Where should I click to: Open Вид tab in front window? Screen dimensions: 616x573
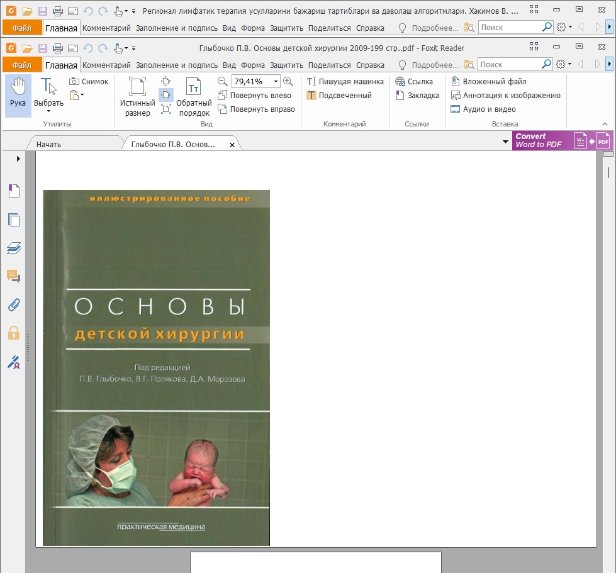pyautogui.click(x=229, y=65)
